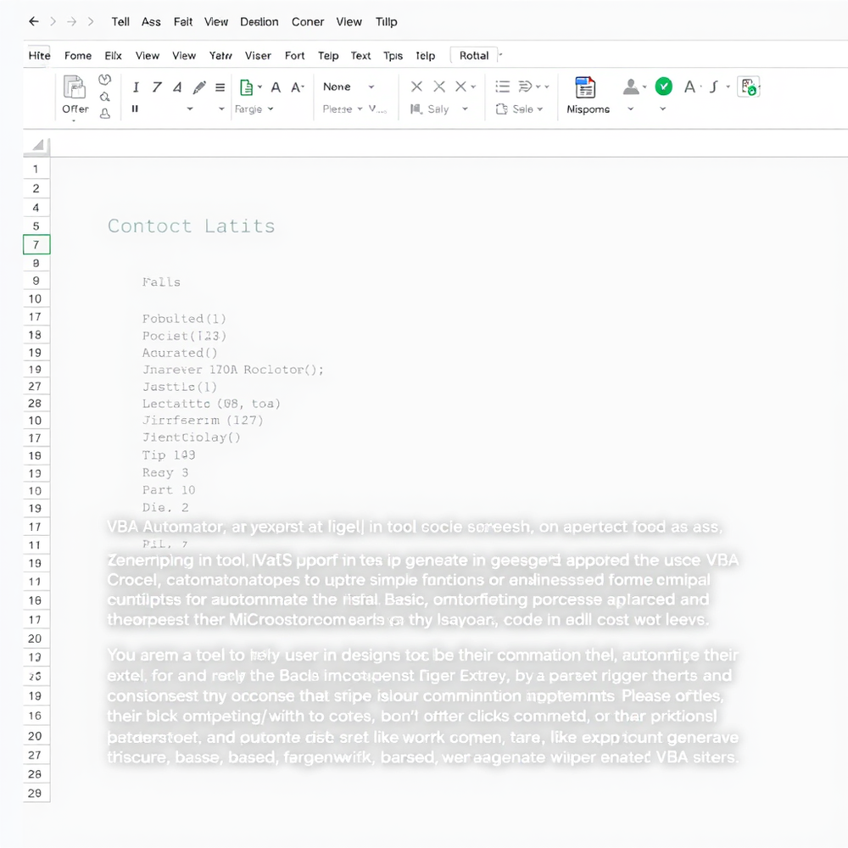The width and height of the screenshot is (848, 848).
Task: Click the lines alignment icon beside the pencil
Action: point(220,86)
